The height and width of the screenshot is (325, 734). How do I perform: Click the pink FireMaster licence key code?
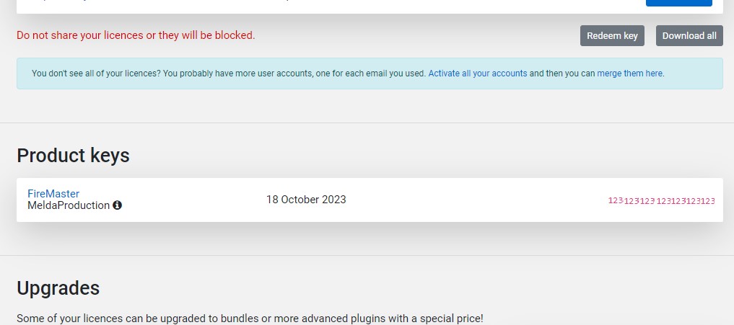661,200
